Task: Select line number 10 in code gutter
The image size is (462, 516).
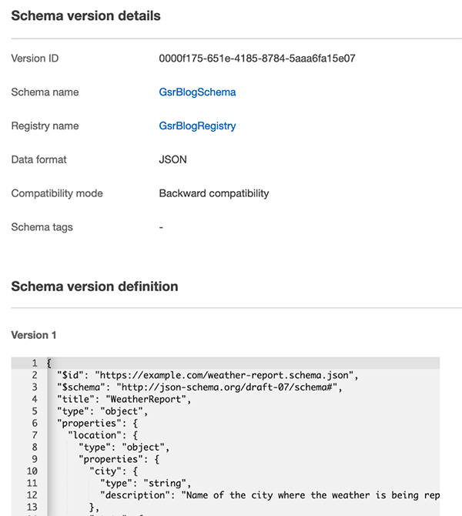Action: tap(32, 471)
